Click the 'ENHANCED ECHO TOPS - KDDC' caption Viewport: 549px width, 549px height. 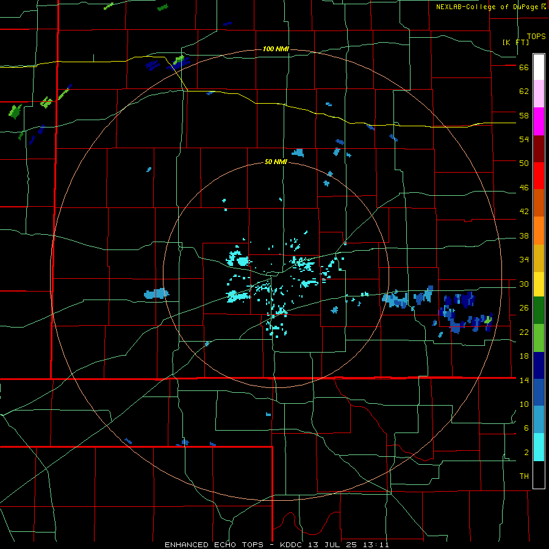click(x=235, y=545)
